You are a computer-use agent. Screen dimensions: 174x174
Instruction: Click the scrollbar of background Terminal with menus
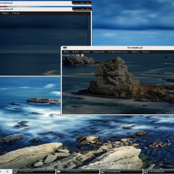[x=89, y=30]
